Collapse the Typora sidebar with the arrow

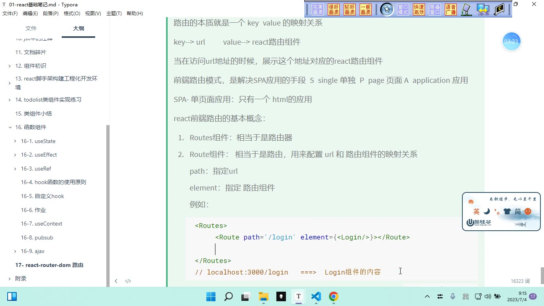coord(116,281)
